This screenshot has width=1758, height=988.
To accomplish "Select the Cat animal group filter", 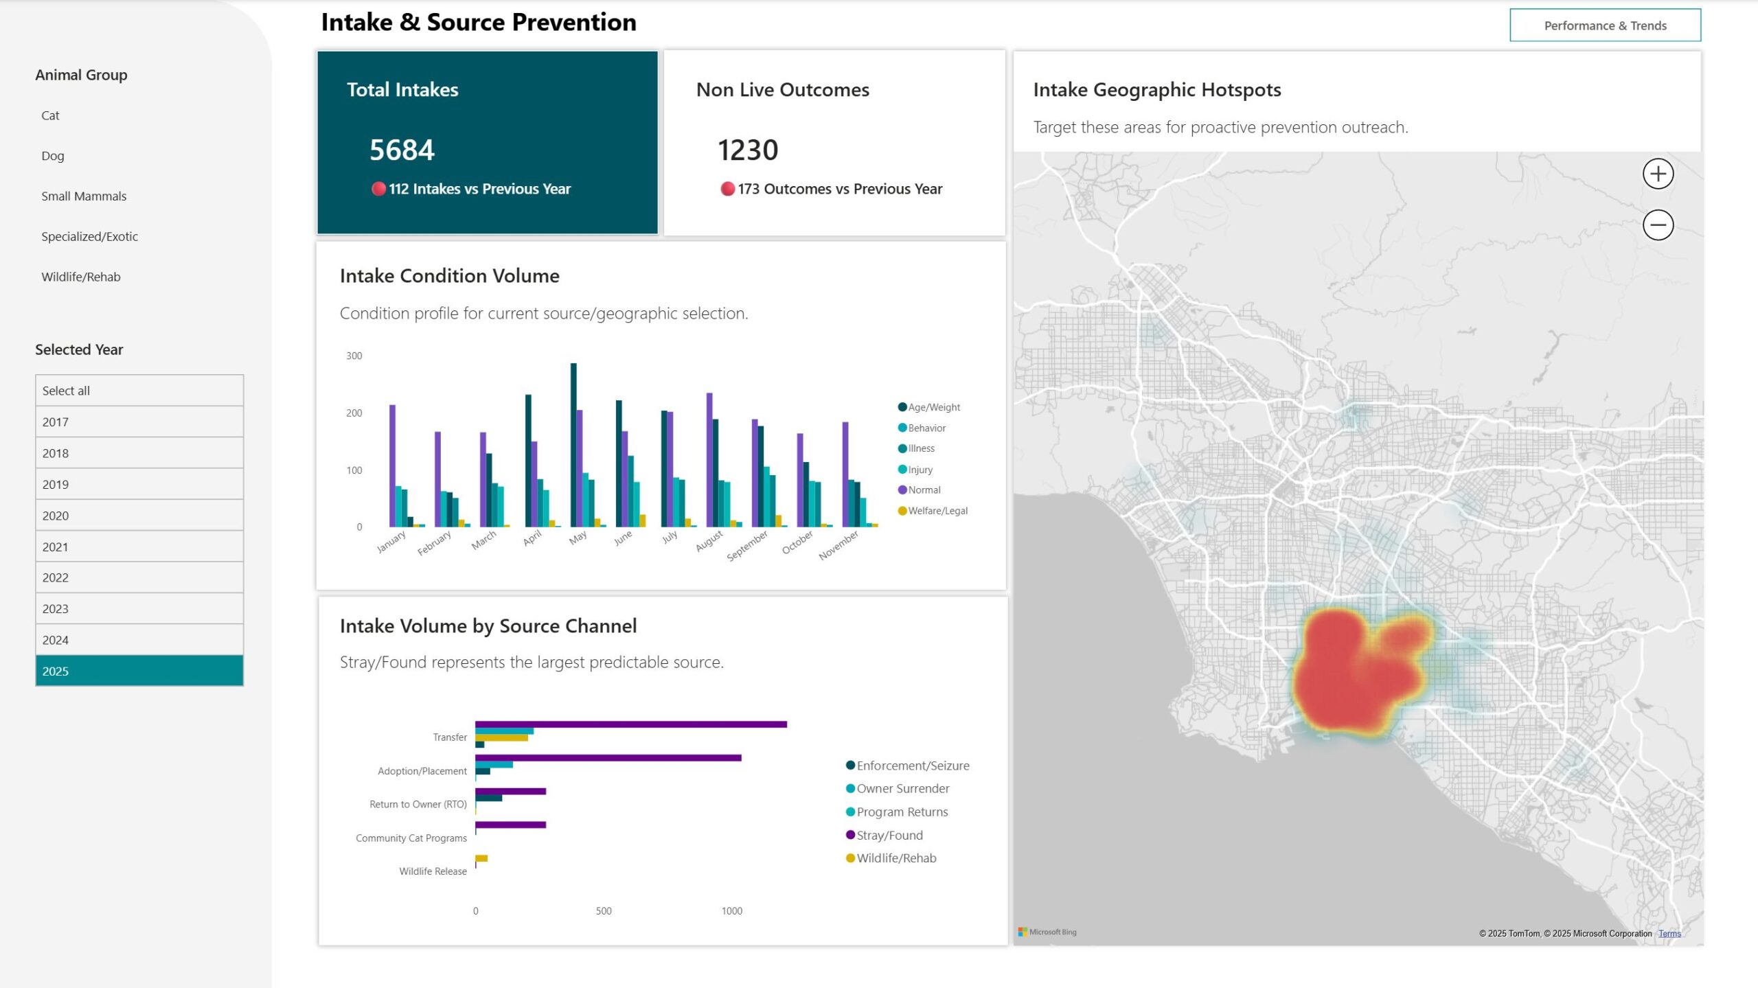I will (50, 115).
